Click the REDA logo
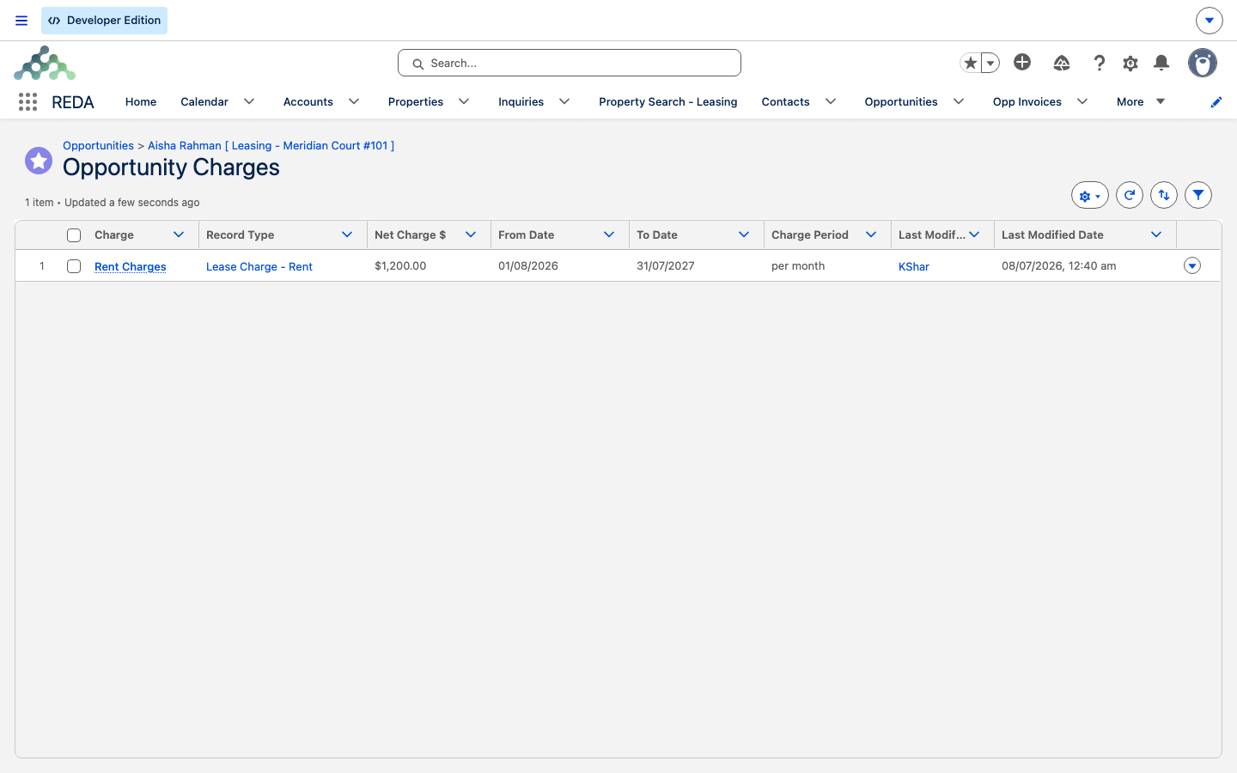Image resolution: width=1237 pixels, height=773 pixels. click(x=45, y=63)
